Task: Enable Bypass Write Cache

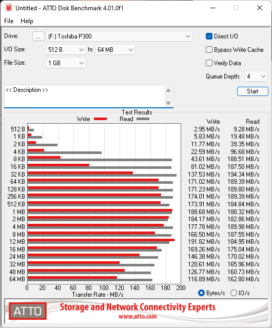Action: (209, 50)
